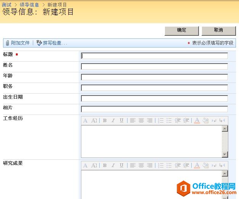Toggle italic in 工作经历 editor toolbar
This screenshot has width=239, height=199.
tap(113, 121)
